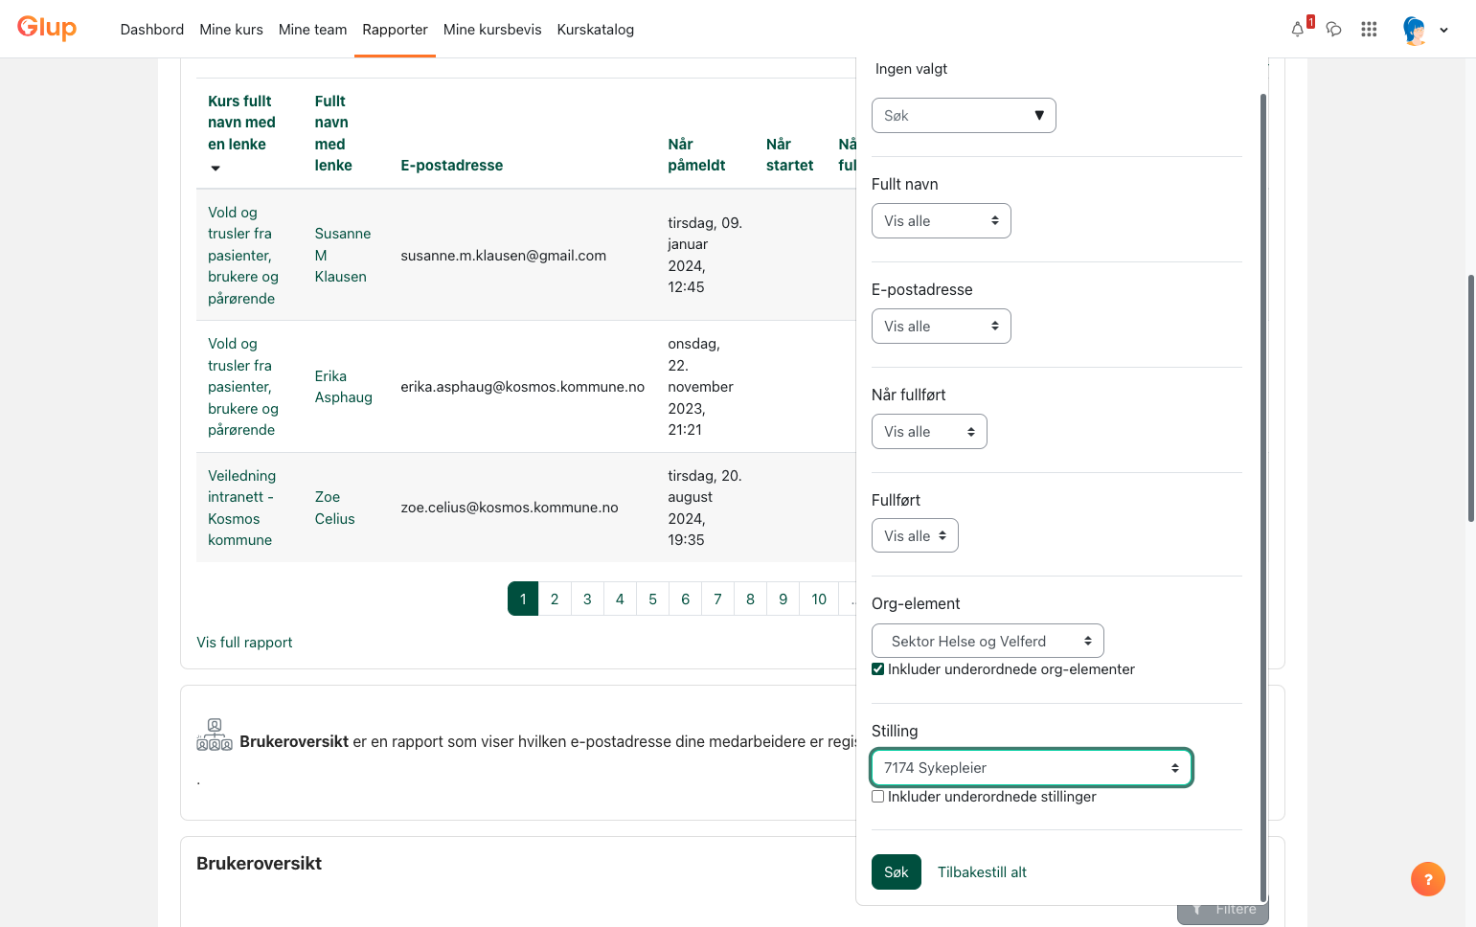Screen dimensions: 1476x927
Task: Open the apps grid icon
Action: click(1369, 29)
